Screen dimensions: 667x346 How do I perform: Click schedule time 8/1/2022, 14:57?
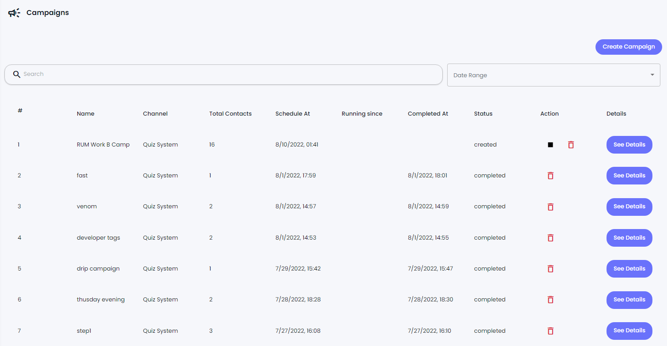coord(296,207)
